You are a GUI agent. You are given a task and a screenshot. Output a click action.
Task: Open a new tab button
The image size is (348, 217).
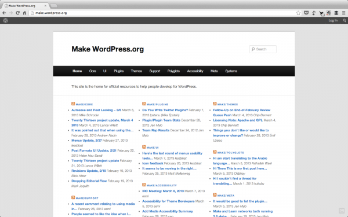[x=54, y=6]
